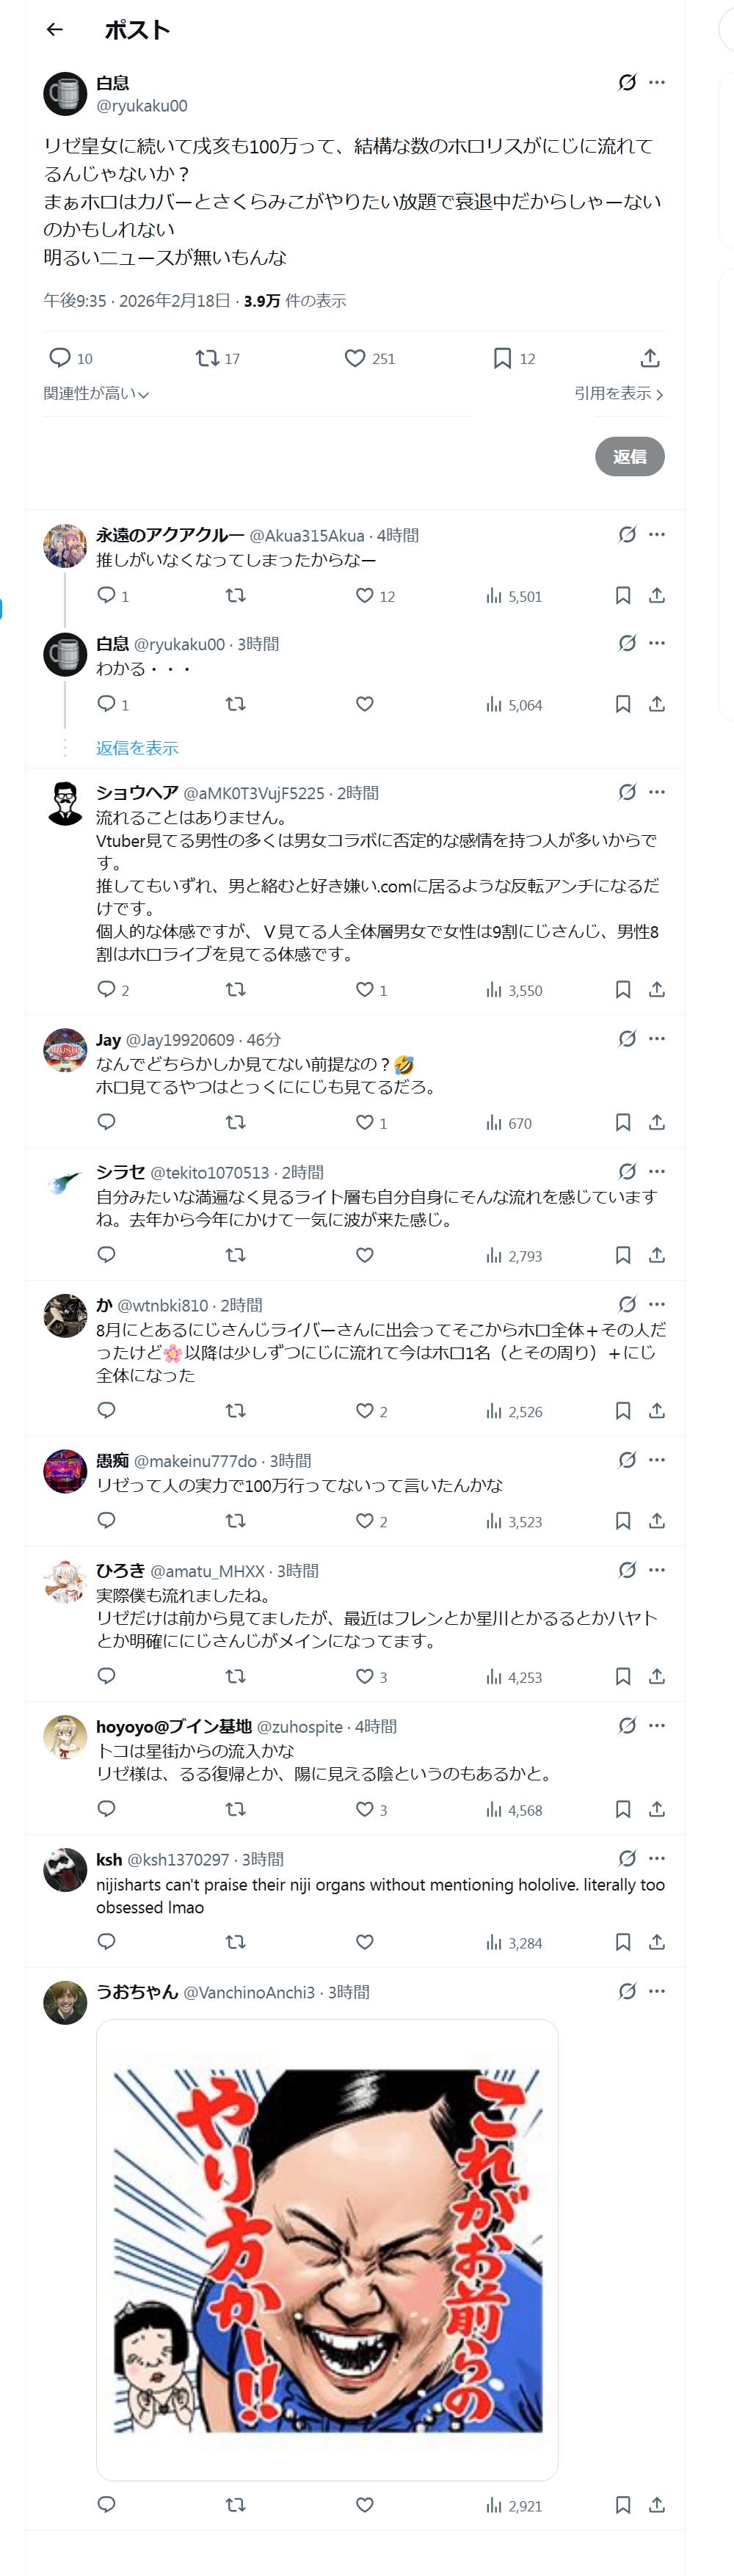Reply to うおちゃん's image comment

tap(107, 2504)
